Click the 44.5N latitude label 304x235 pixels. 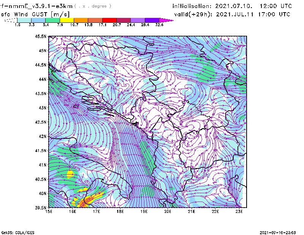click(x=41, y=65)
